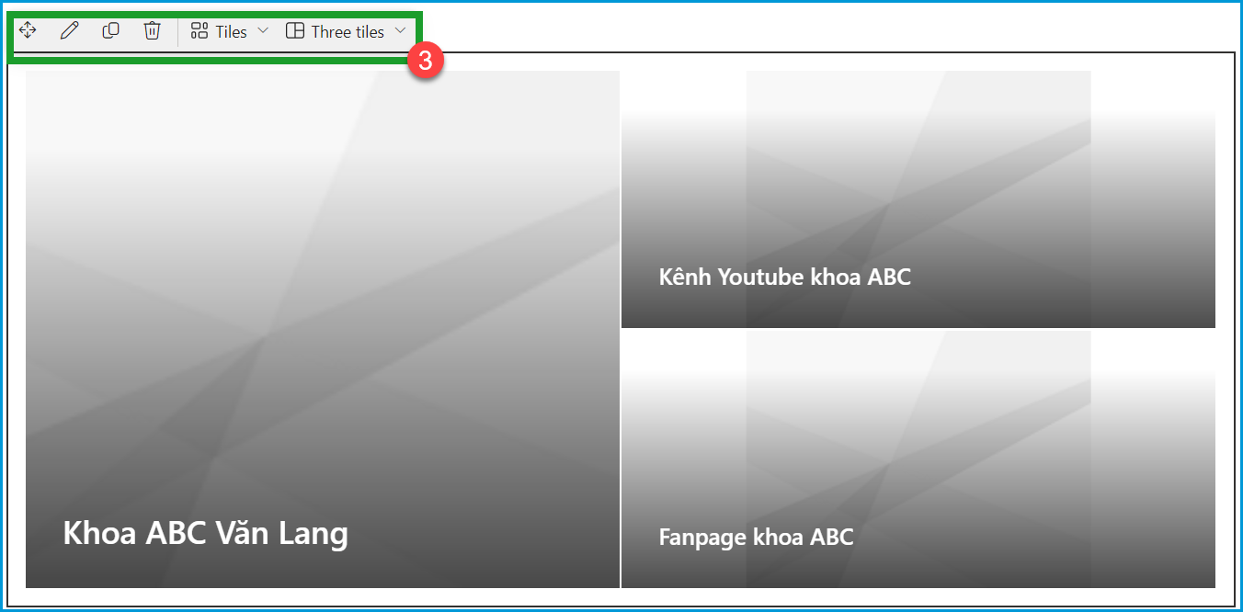The height and width of the screenshot is (612, 1243).
Task: Click the Three tiles layout icon
Action: point(295,31)
